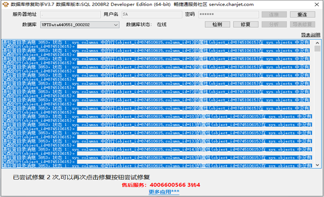Click the 重连 button
Viewport: 324px width, 197px height.
(x=303, y=14)
